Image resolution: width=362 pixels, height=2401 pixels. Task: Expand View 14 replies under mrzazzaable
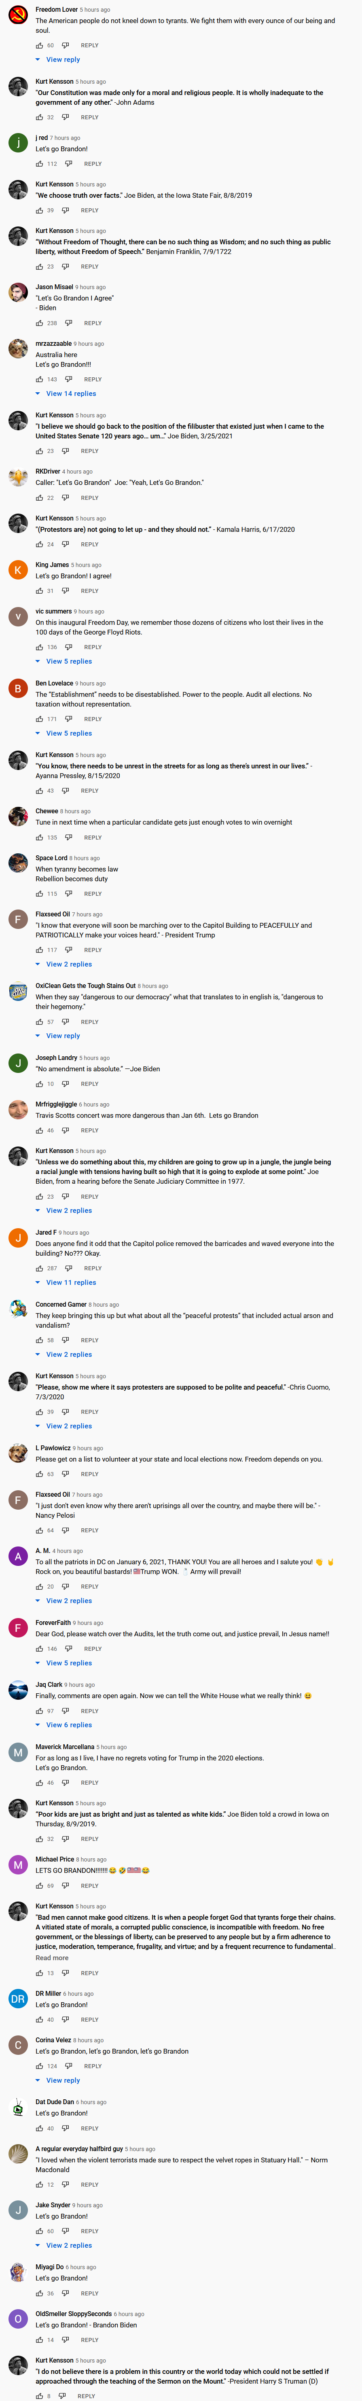tap(71, 393)
